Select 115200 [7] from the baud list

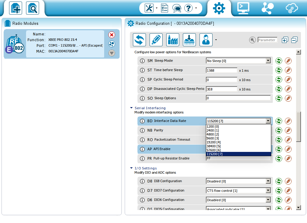(x=239, y=154)
